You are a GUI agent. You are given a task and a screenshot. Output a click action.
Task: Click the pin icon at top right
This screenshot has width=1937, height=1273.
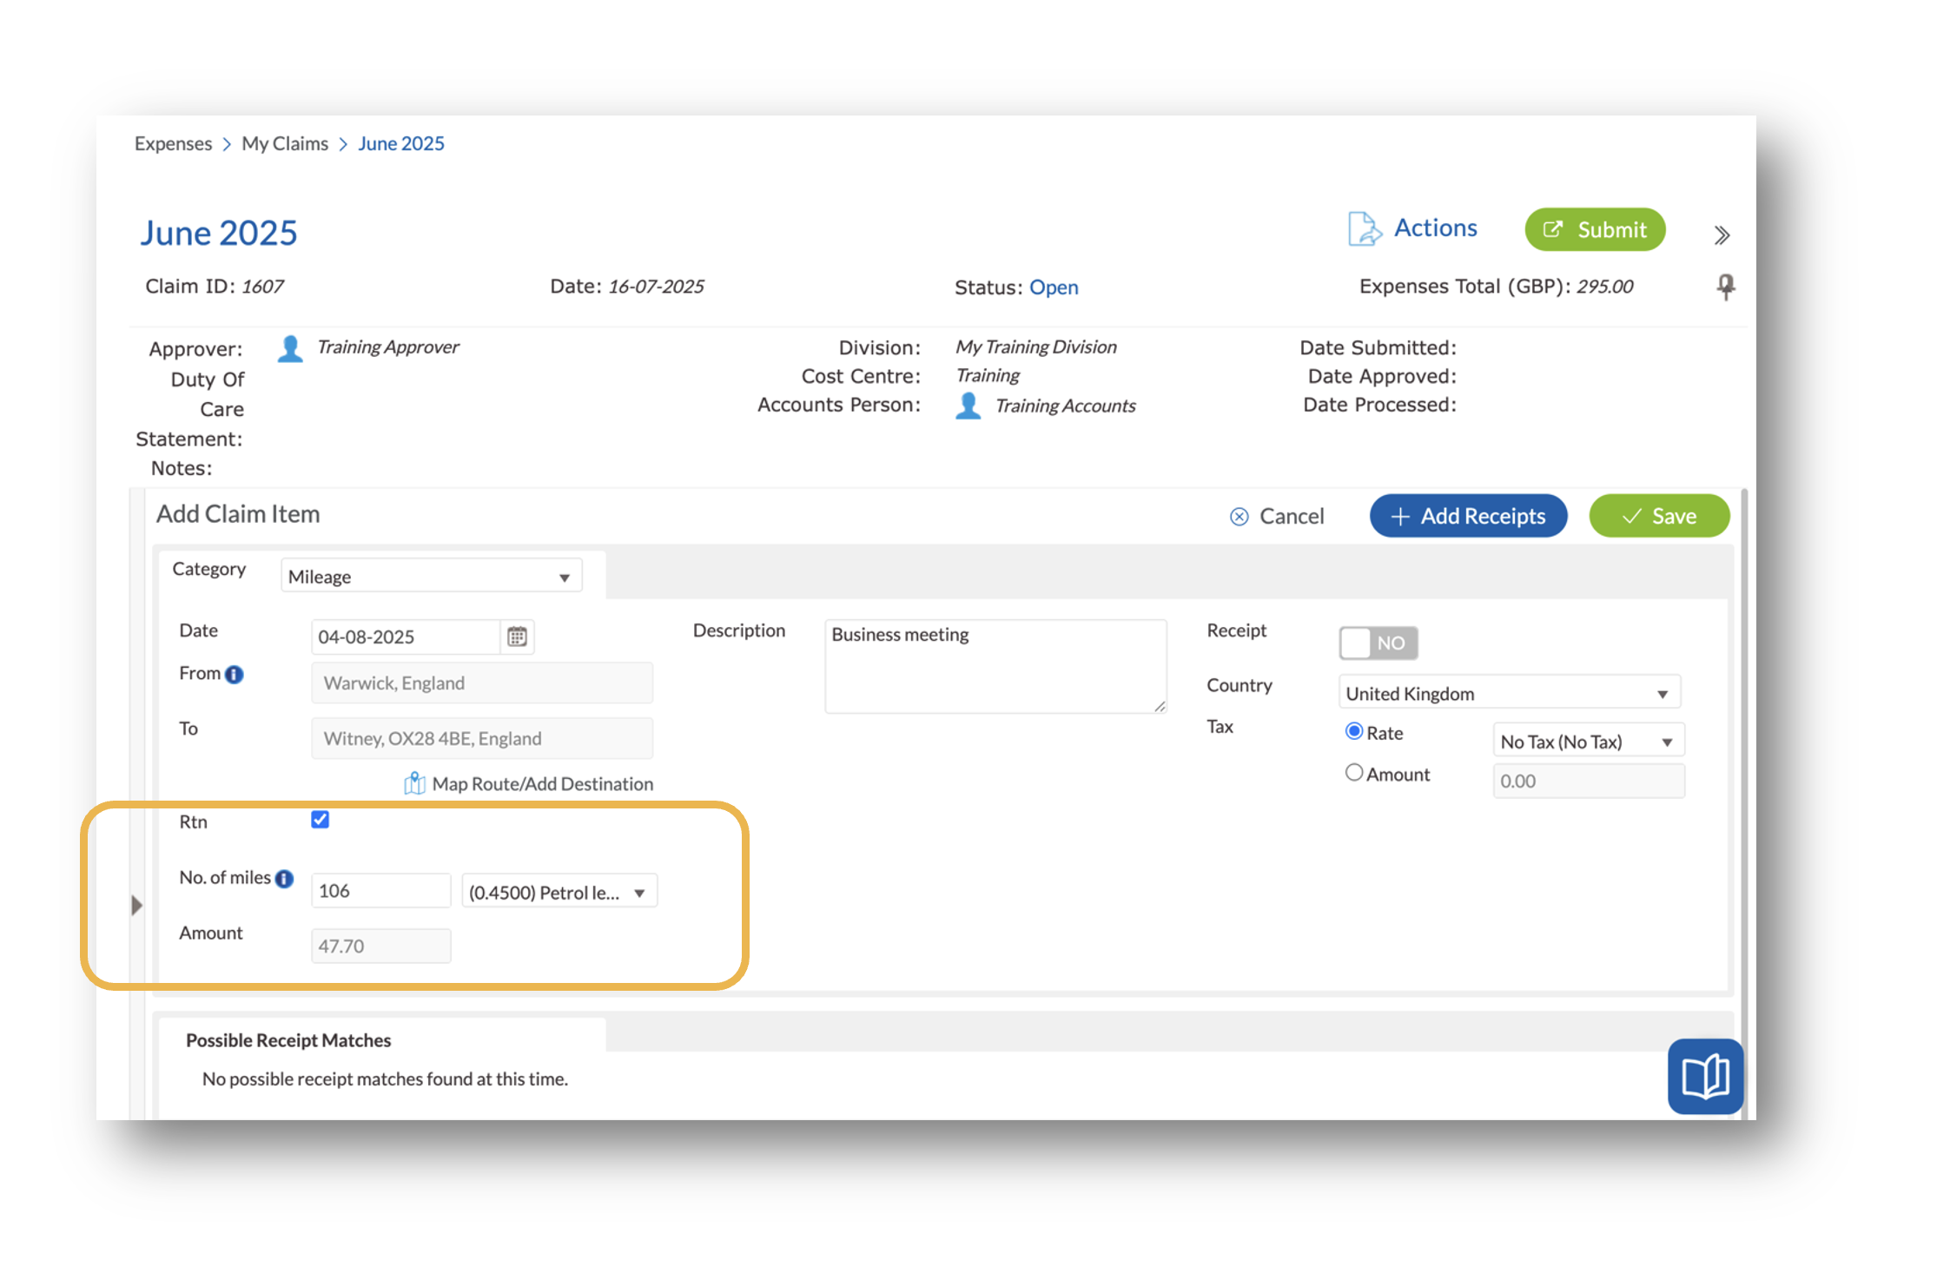coord(1726,287)
